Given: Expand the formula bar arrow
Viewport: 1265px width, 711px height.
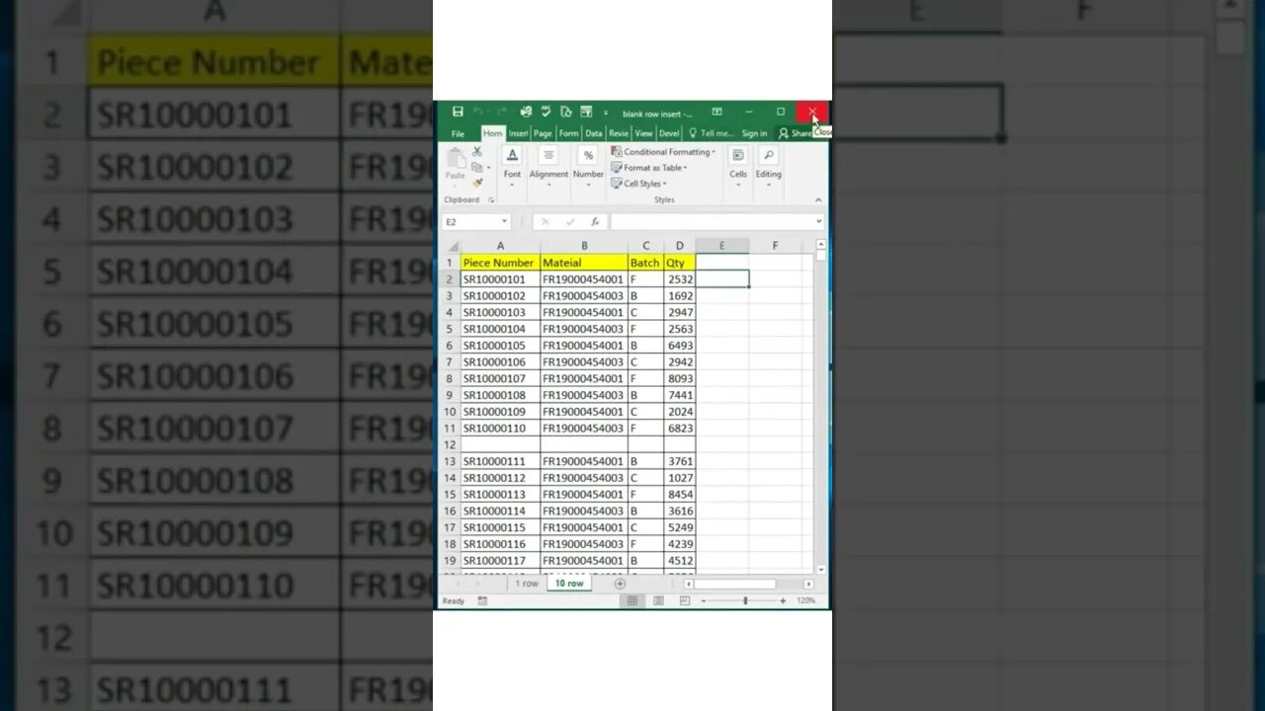Looking at the screenshot, I should (x=819, y=222).
